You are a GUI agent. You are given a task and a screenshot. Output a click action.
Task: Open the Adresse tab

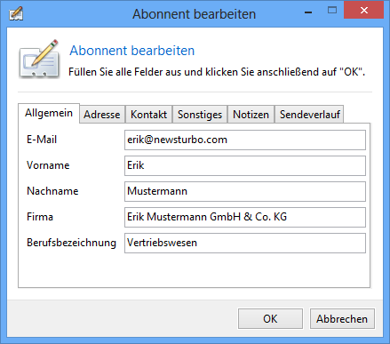[x=102, y=115]
